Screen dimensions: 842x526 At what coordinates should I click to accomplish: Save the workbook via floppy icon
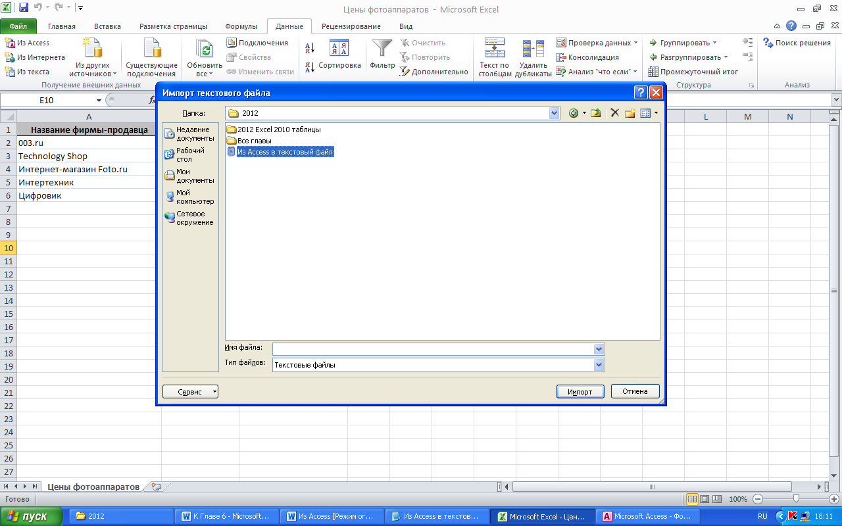click(24, 9)
